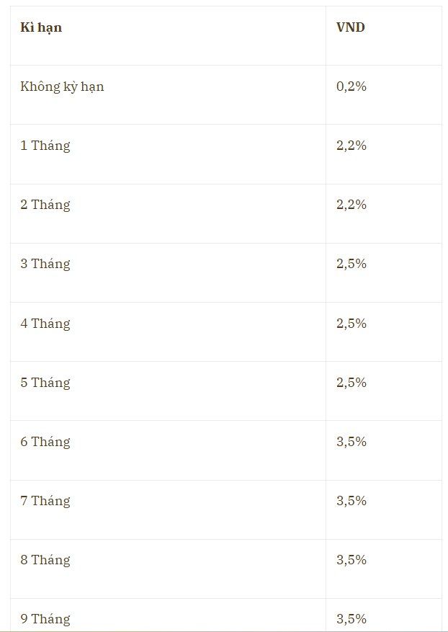Click the 0,2% interest rate cell
The image size is (448, 632).
(x=351, y=86)
